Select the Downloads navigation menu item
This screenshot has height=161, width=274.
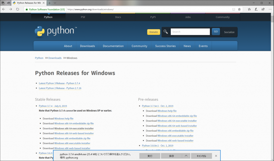[x=87, y=46]
